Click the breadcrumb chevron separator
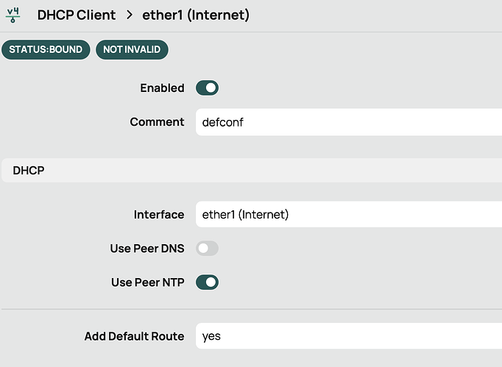The image size is (502, 367). click(129, 15)
